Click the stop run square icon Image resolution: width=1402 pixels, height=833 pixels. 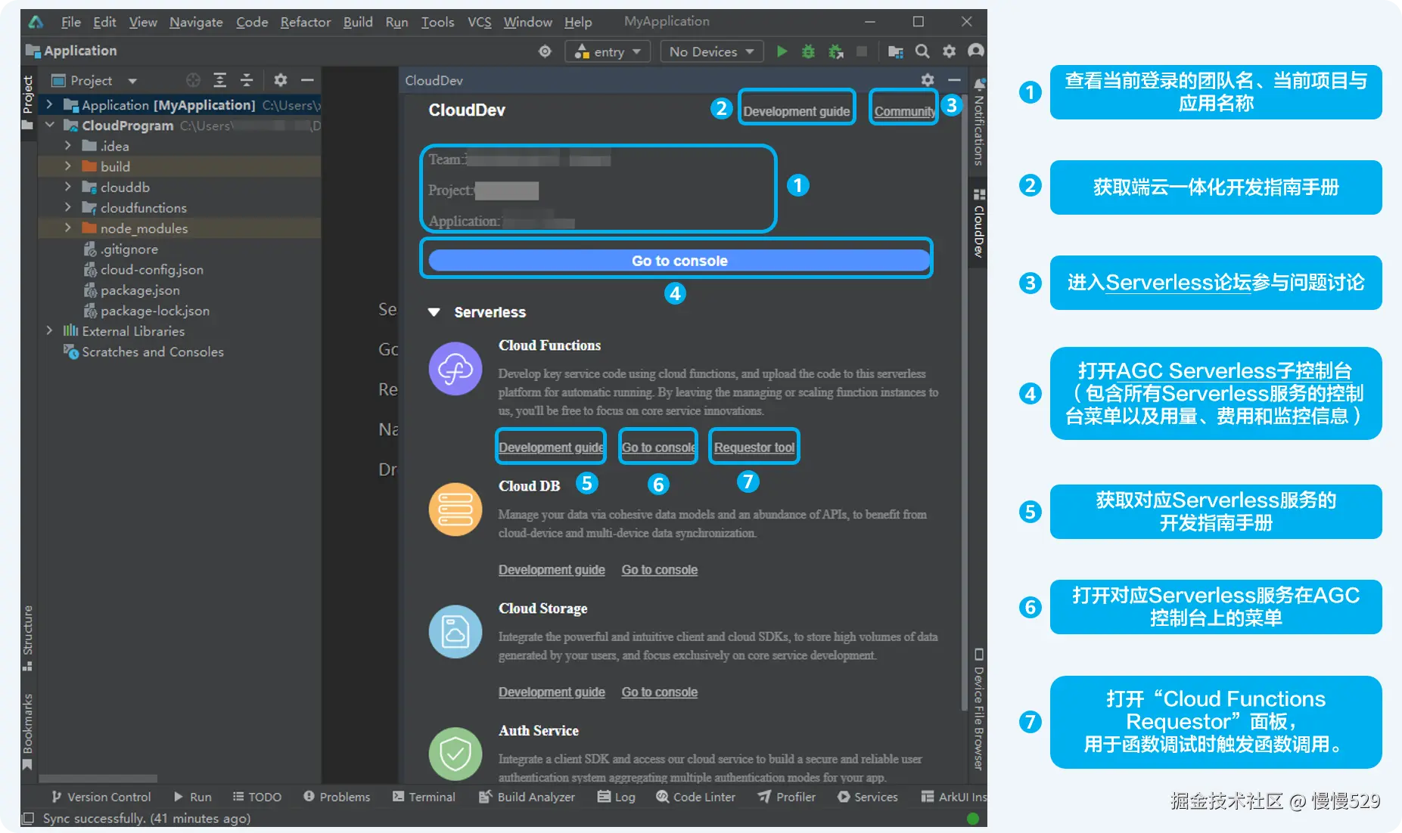click(x=861, y=51)
